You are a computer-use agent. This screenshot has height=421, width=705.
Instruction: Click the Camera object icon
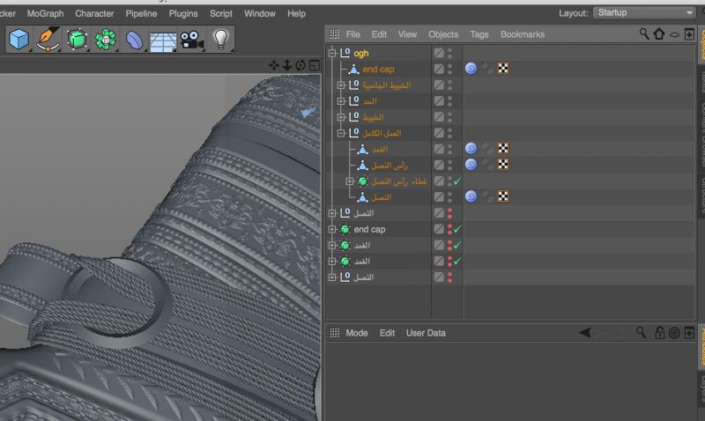[191, 39]
